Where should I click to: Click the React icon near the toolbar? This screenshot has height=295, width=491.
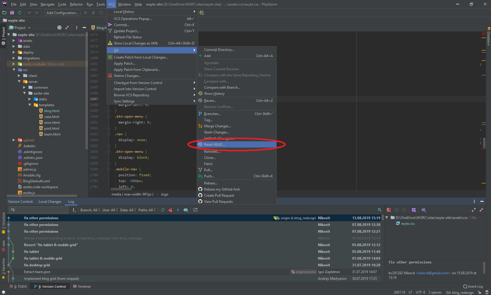coord(201,13)
